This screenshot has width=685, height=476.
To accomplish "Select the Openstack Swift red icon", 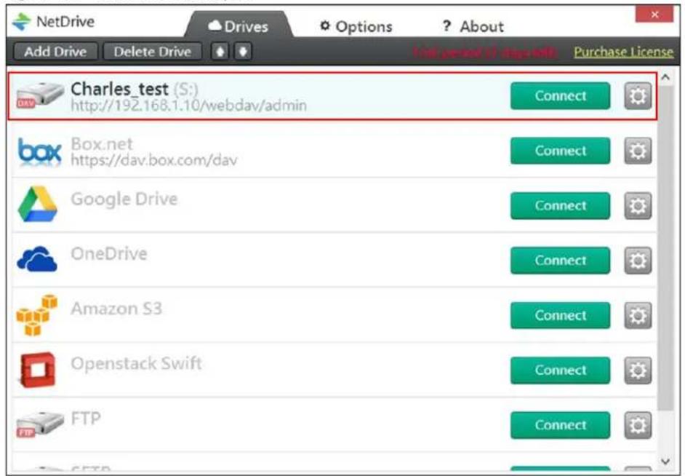I will [38, 370].
